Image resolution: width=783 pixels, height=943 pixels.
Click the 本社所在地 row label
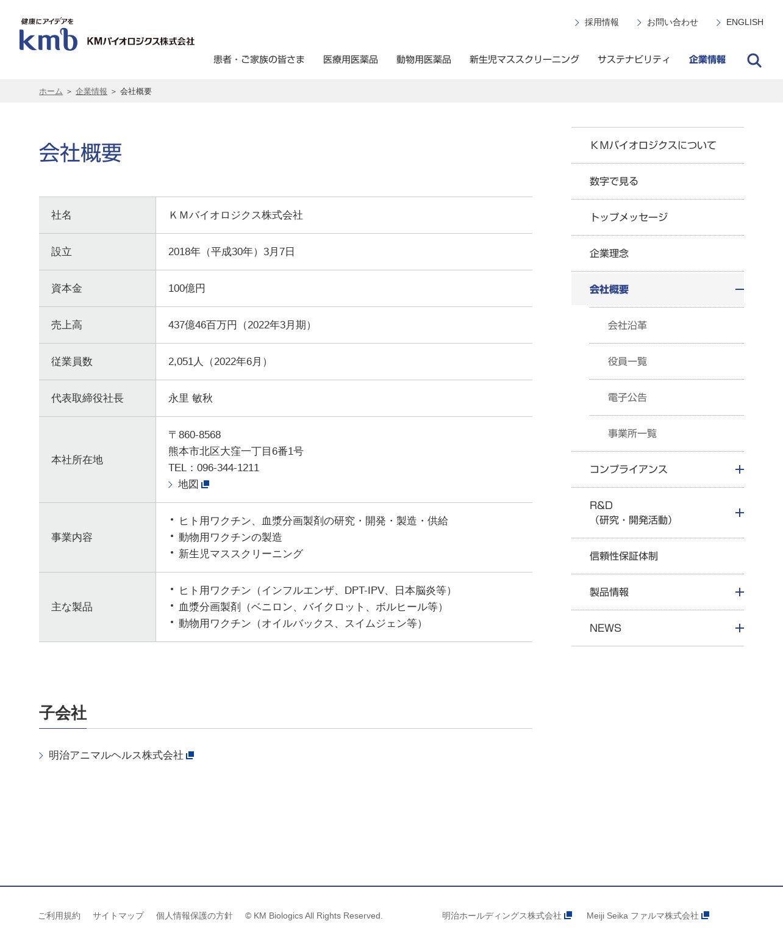pos(77,460)
